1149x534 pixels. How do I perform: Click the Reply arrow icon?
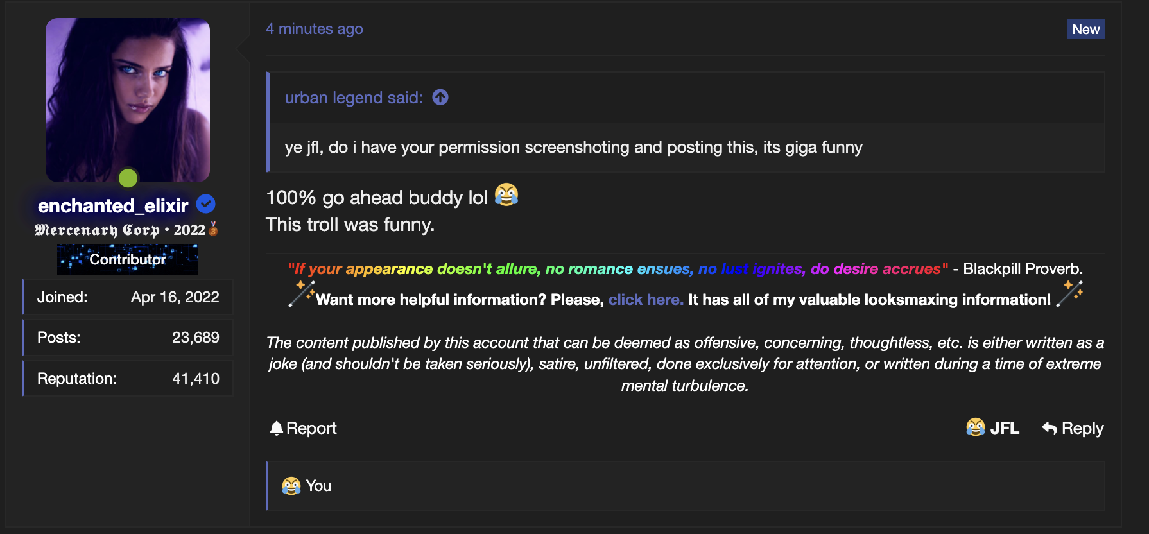pyautogui.click(x=1050, y=428)
